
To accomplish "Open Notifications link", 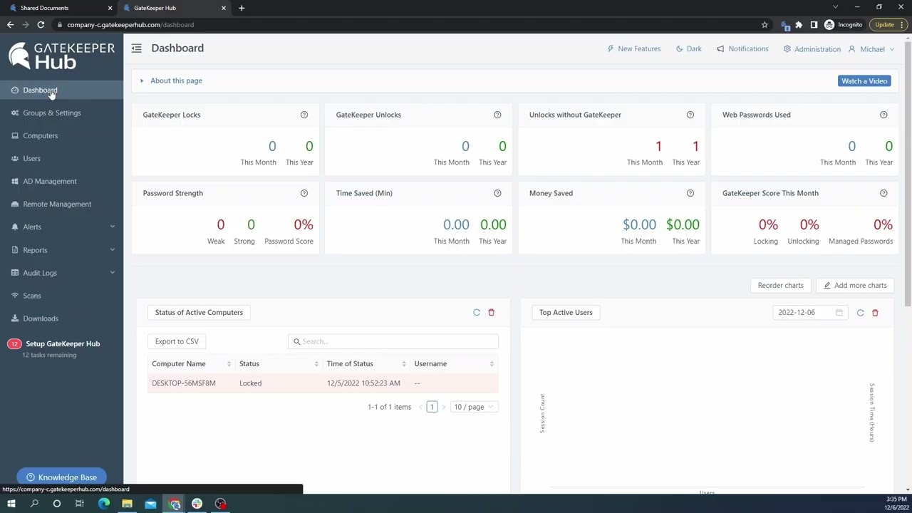I will point(742,49).
